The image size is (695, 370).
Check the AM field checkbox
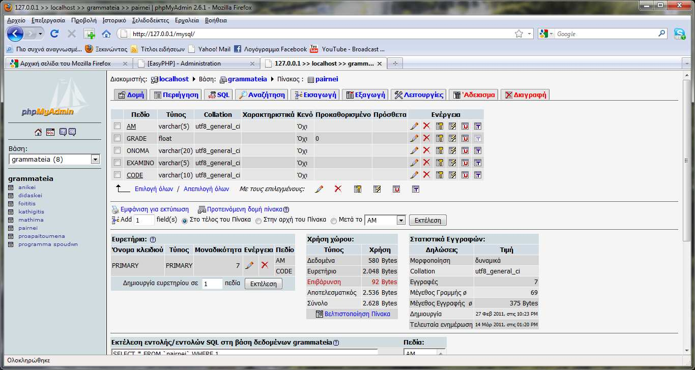(x=118, y=126)
